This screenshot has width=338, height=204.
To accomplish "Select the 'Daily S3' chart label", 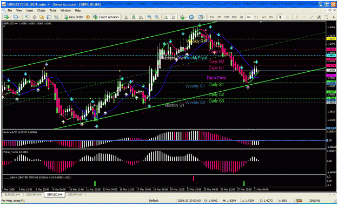I will click(216, 101).
